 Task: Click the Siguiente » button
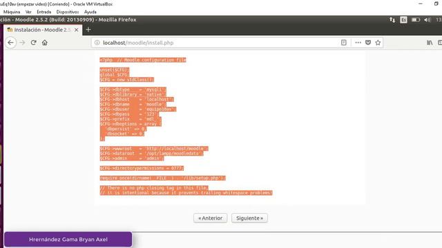pos(249,218)
